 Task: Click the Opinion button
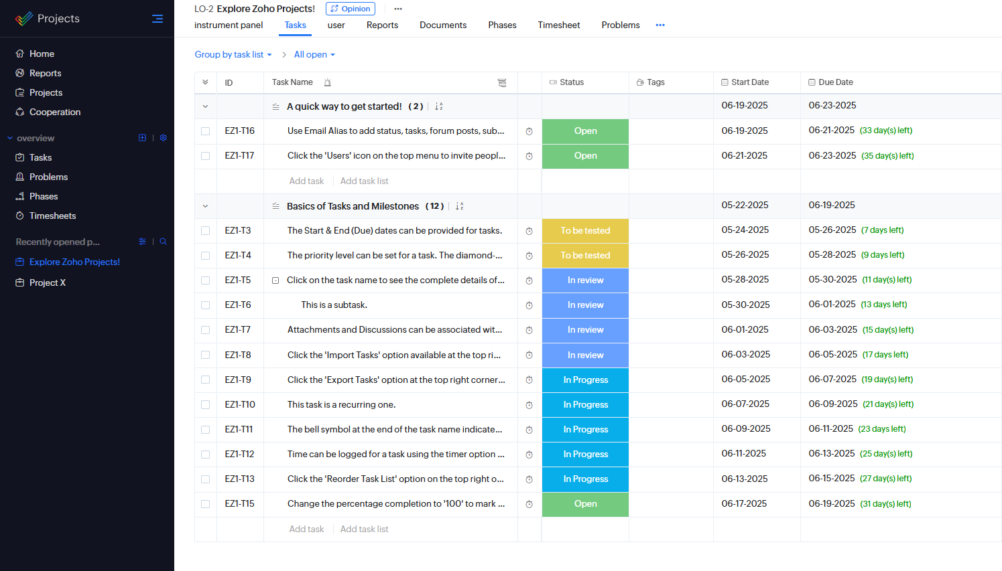351,9
